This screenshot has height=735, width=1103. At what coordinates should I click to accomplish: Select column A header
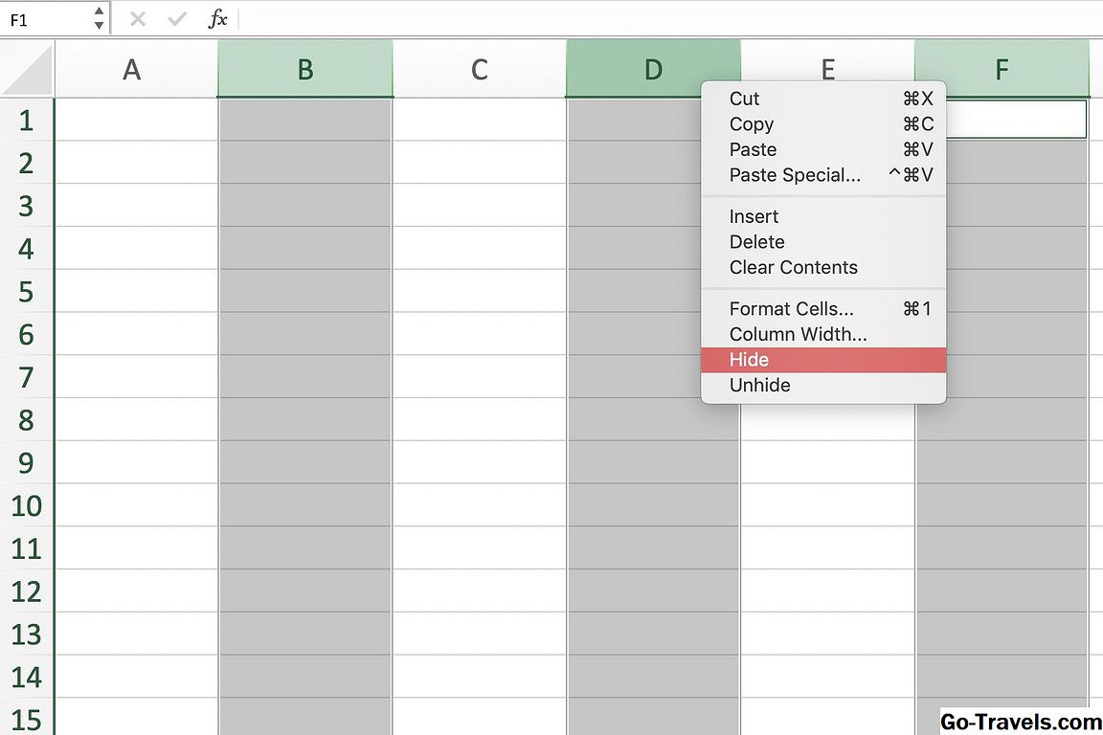[x=132, y=70]
